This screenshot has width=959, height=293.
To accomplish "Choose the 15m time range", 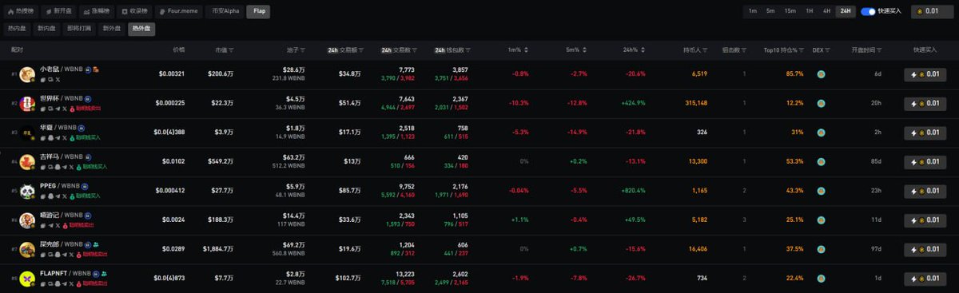I will click(x=790, y=11).
